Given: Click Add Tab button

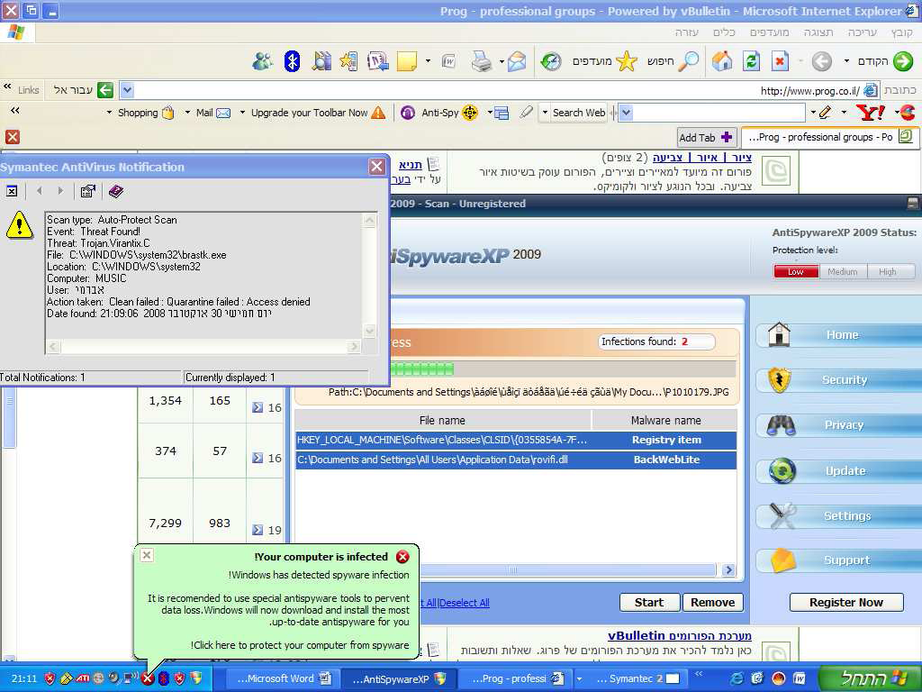Looking at the screenshot, I should point(706,138).
